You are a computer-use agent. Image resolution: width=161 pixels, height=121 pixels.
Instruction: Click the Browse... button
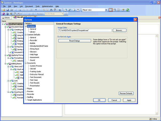120,30
